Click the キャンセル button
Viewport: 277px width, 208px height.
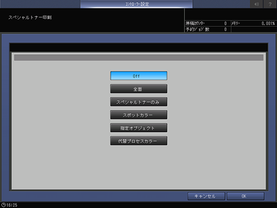(x=206, y=196)
